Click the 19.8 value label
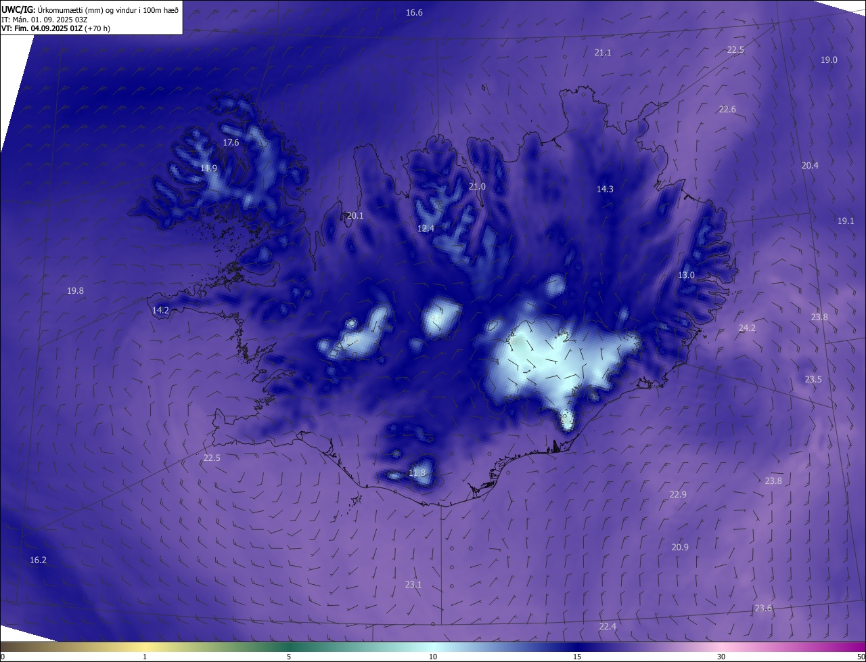The image size is (866, 662). point(75,290)
